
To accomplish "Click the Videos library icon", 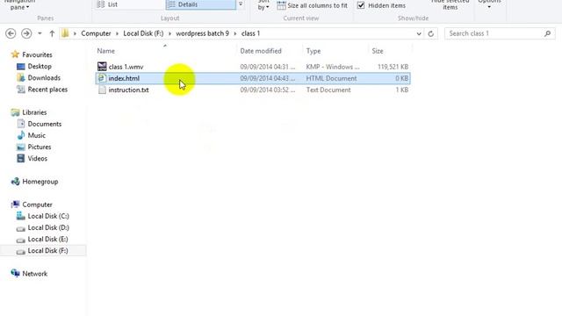I will point(21,158).
